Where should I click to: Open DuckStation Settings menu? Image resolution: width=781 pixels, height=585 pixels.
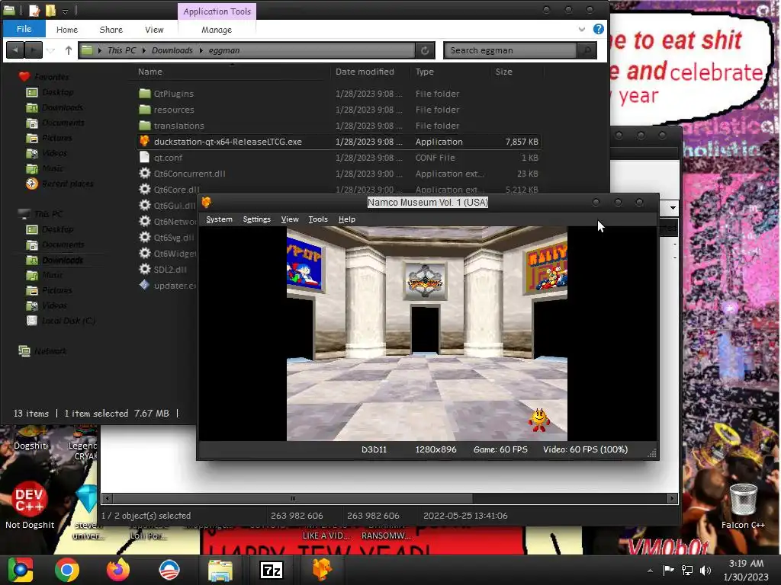coord(256,219)
